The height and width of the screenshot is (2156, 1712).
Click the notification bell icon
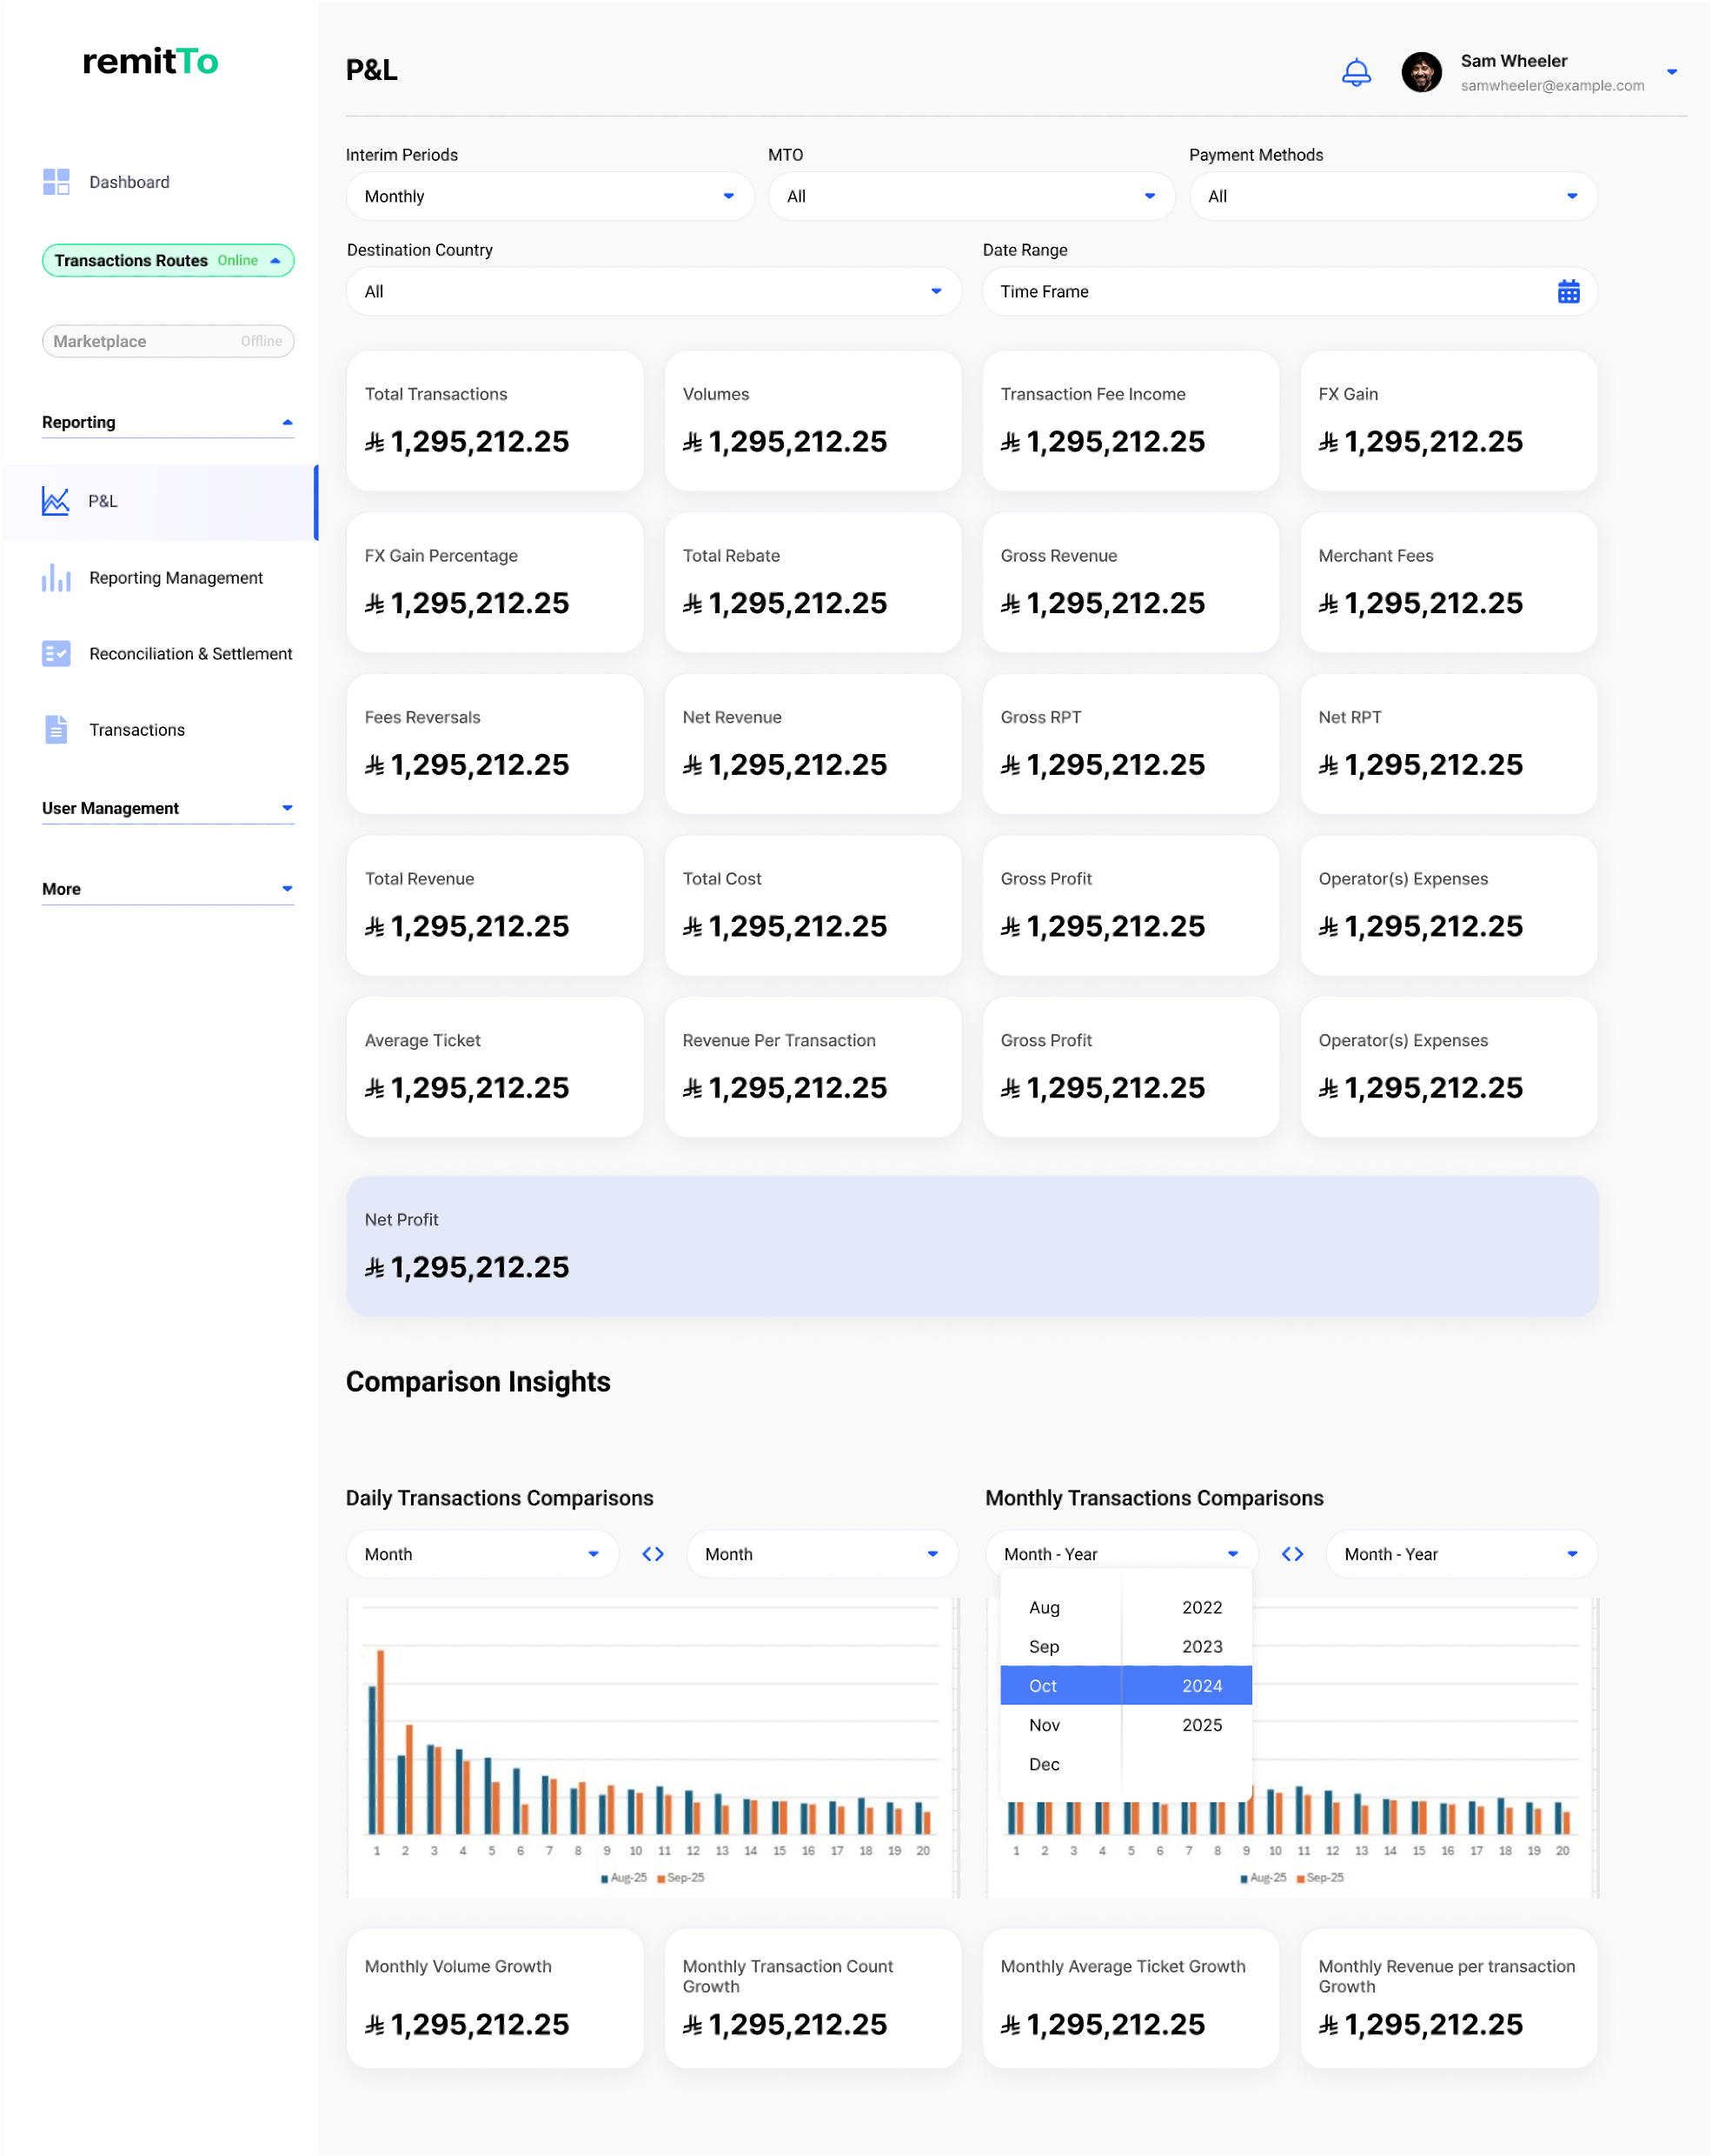pos(1355,72)
